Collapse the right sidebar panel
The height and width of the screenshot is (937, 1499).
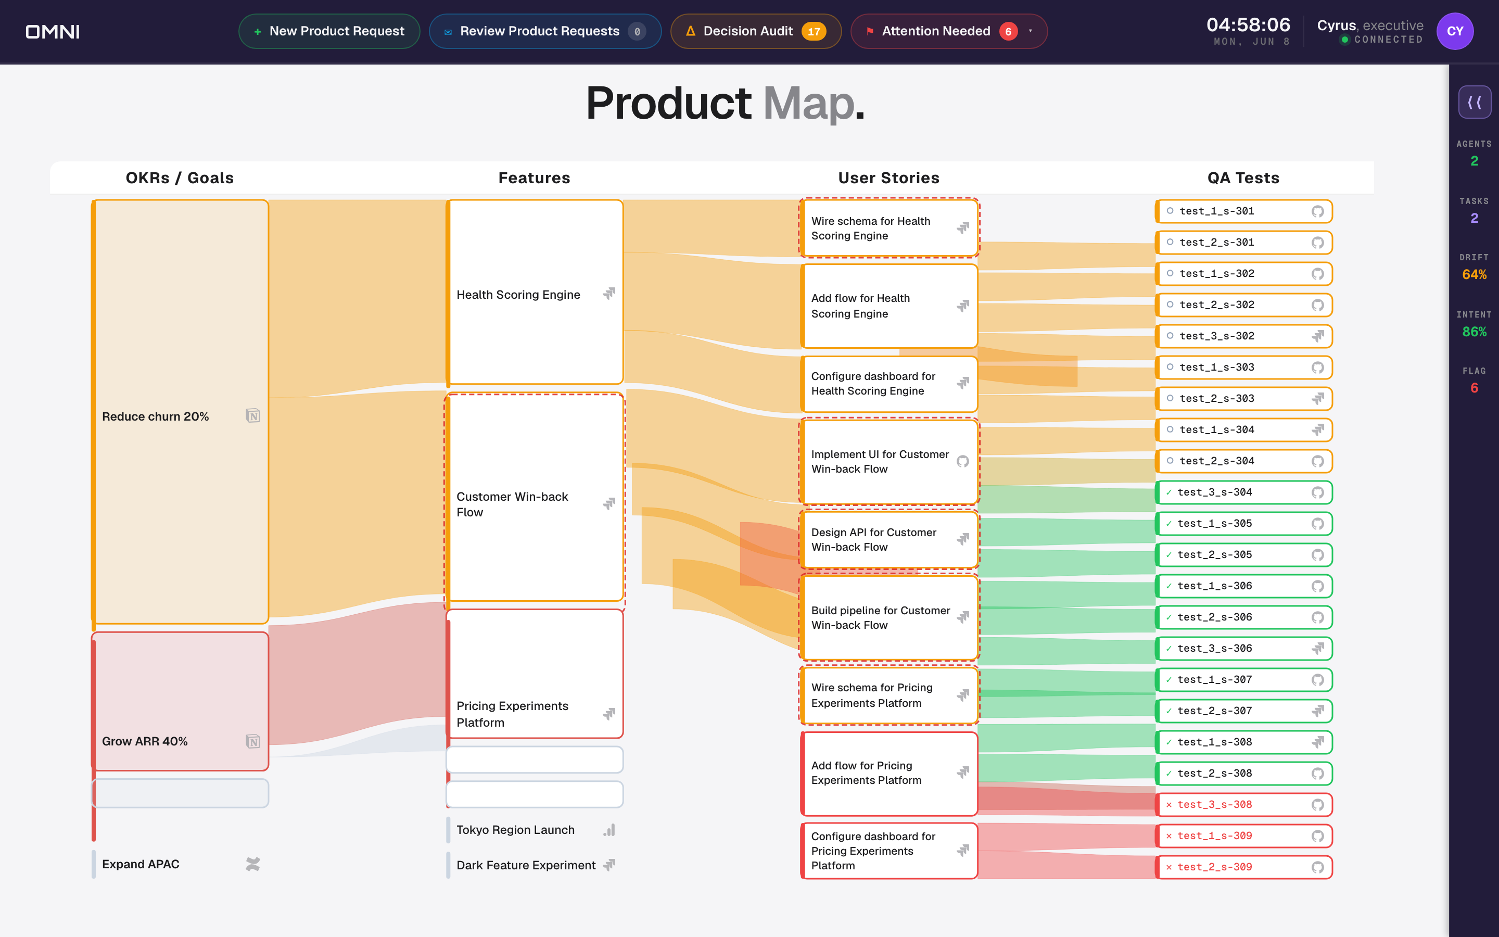point(1474,102)
